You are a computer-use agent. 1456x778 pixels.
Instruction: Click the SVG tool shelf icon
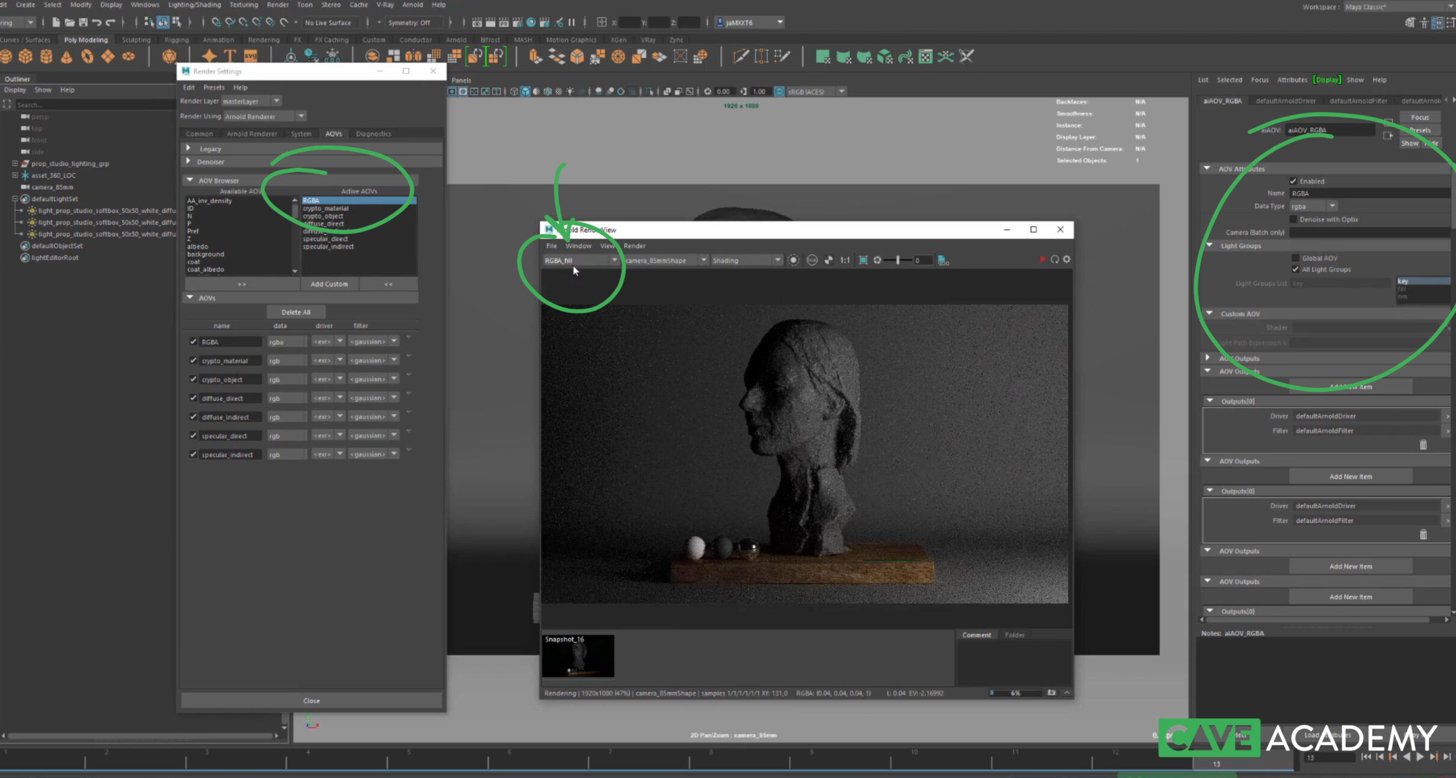250,57
